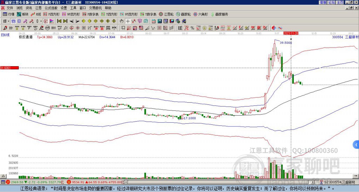Open the 六角形 hexagon tool
Viewport: 359px width, 192px height.
(x=201, y=14)
